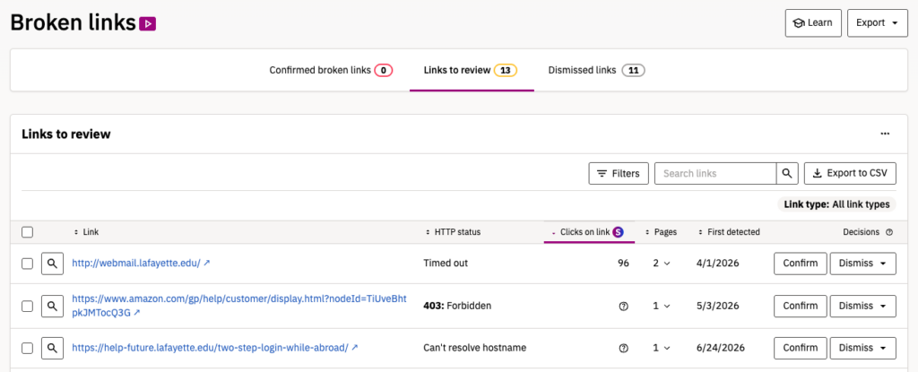Click the 4/1/2026 first detected date

click(718, 264)
